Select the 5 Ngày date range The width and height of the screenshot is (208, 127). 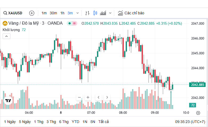[25, 122]
